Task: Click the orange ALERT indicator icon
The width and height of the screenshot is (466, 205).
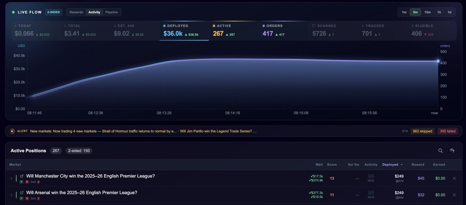Action: [12, 131]
